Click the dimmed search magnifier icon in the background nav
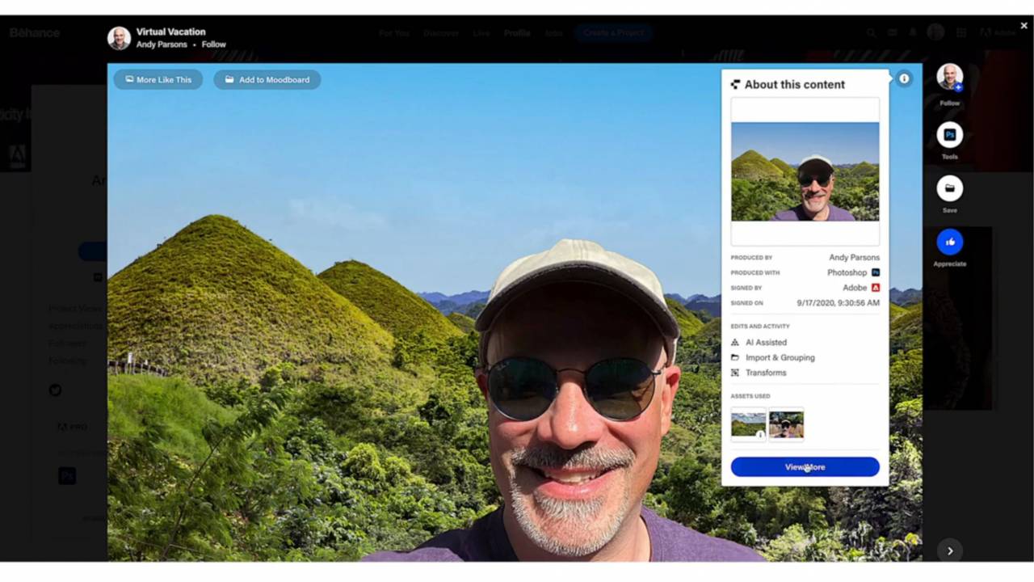The image size is (1034, 582). click(871, 33)
